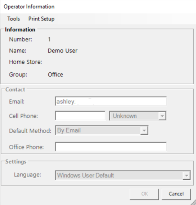Click the operator Number value "1"
196x205 pixels.
coord(49,39)
